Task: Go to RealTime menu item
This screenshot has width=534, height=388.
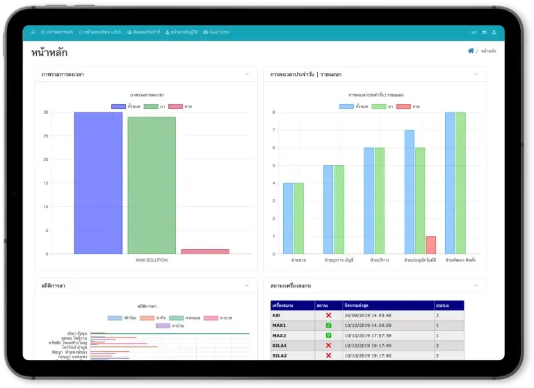Action: 216,32
